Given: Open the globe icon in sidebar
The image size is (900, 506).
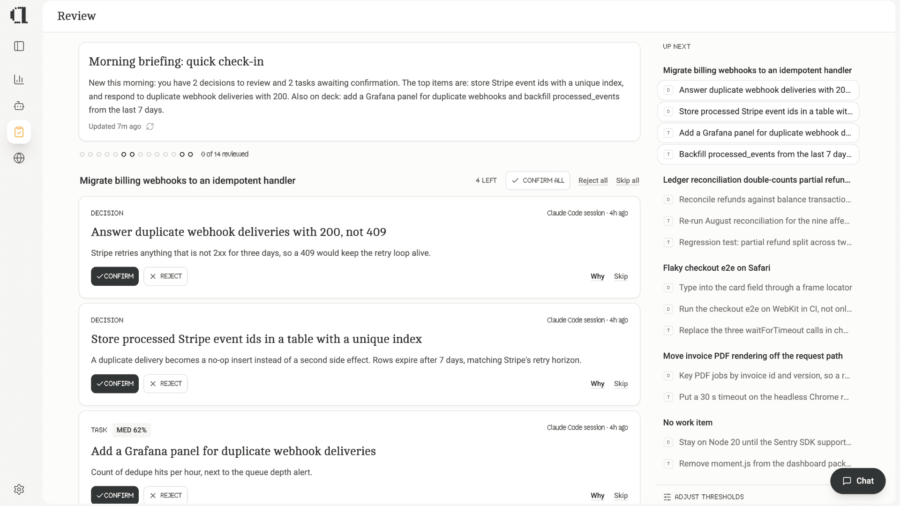Looking at the screenshot, I should coord(19,158).
